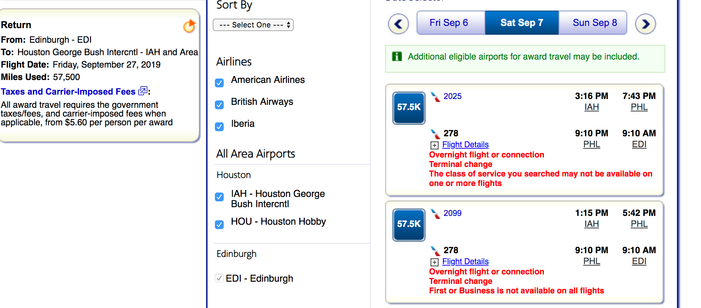The height and width of the screenshot is (308, 701).
Task: Click the external link icon beside Taxes and Fees
Action: coord(143,91)
